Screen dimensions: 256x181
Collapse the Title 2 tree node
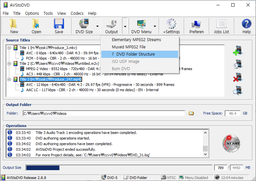coord(9,64)
